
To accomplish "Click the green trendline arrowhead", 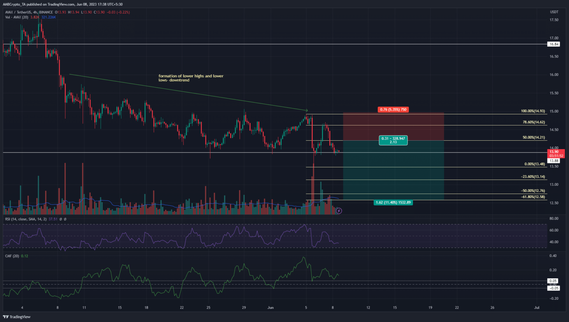I will click(306, 110).
